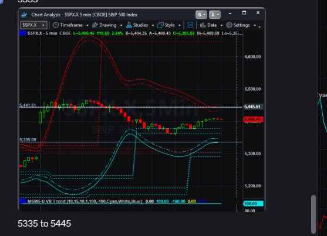327x236 pixels.
Task: Expand the Data dropdown arrow
Action: (221, 25)
